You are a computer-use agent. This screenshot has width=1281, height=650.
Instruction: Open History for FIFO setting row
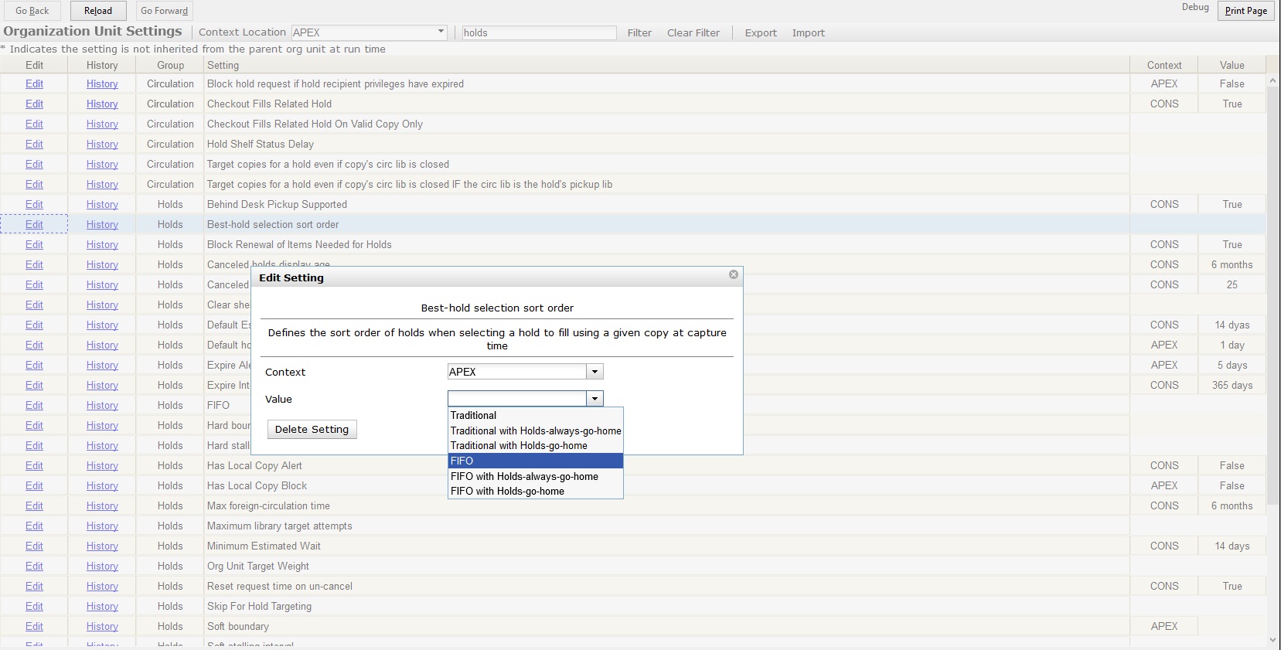[x=102, y=405]
